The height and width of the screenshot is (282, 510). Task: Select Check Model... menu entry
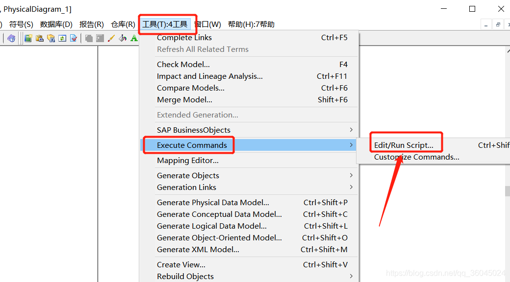(249, 64)
